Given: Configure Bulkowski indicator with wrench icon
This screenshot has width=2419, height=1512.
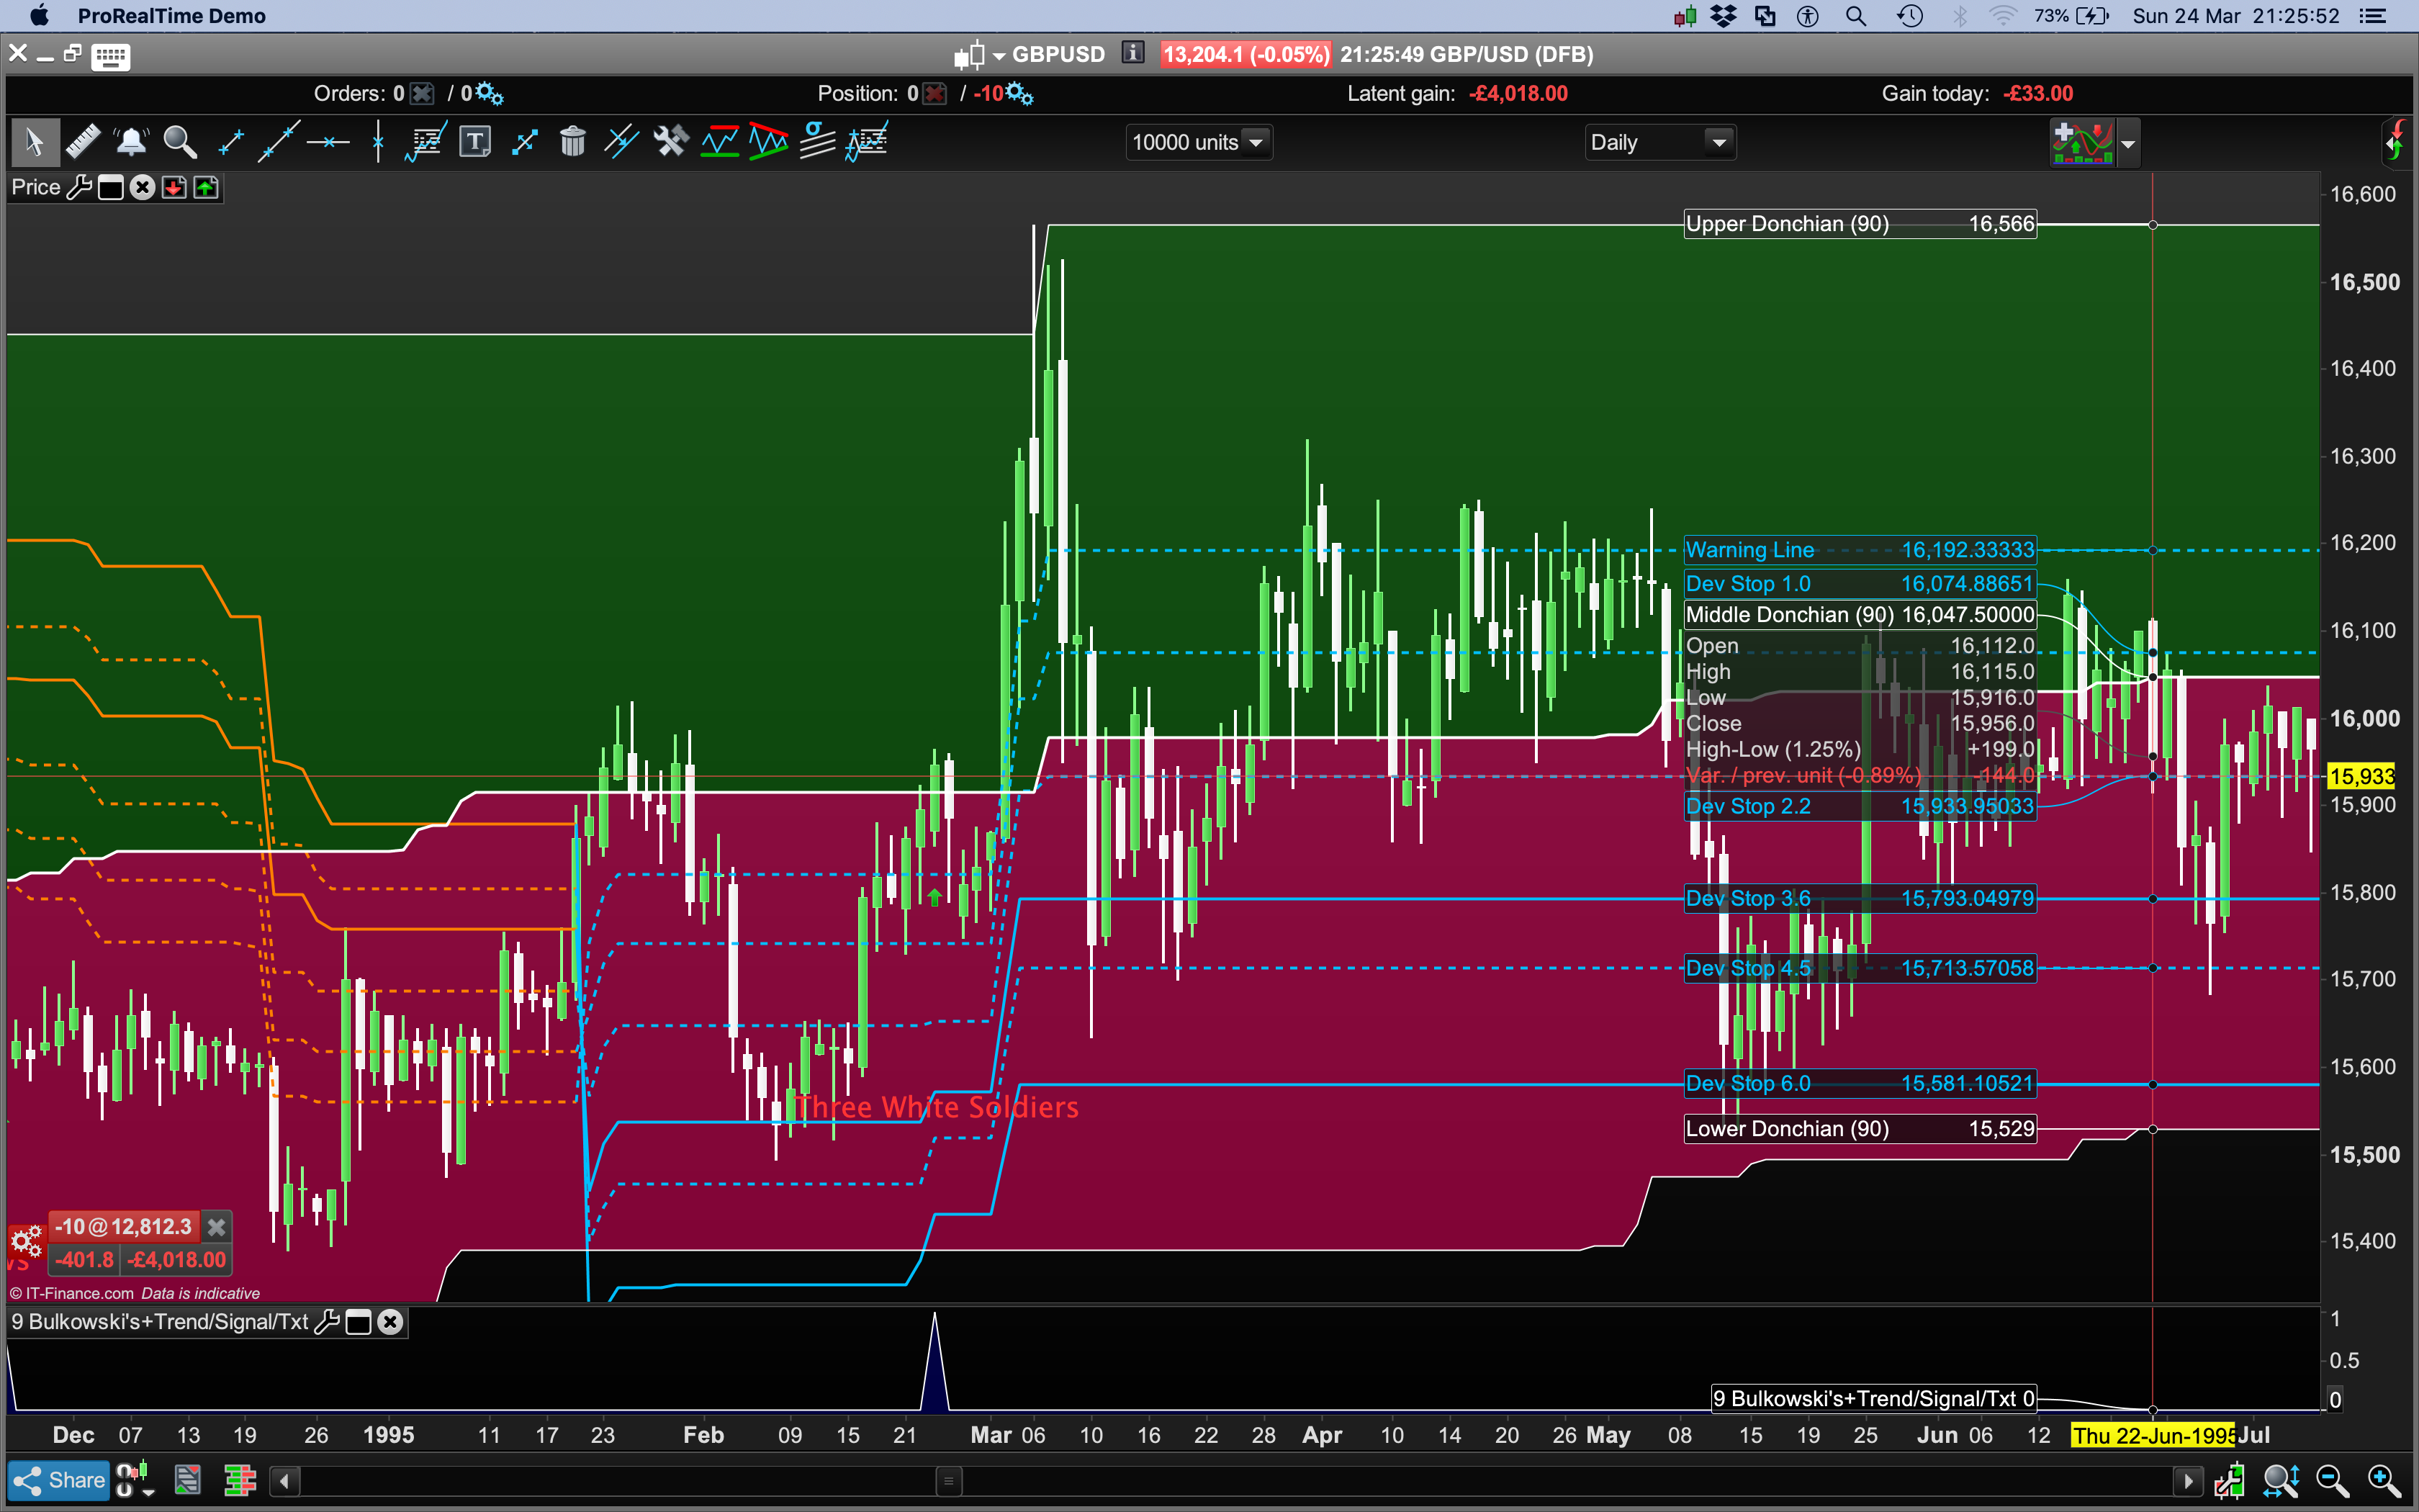Looking at the screenshot, I should tap(327, 1322).
